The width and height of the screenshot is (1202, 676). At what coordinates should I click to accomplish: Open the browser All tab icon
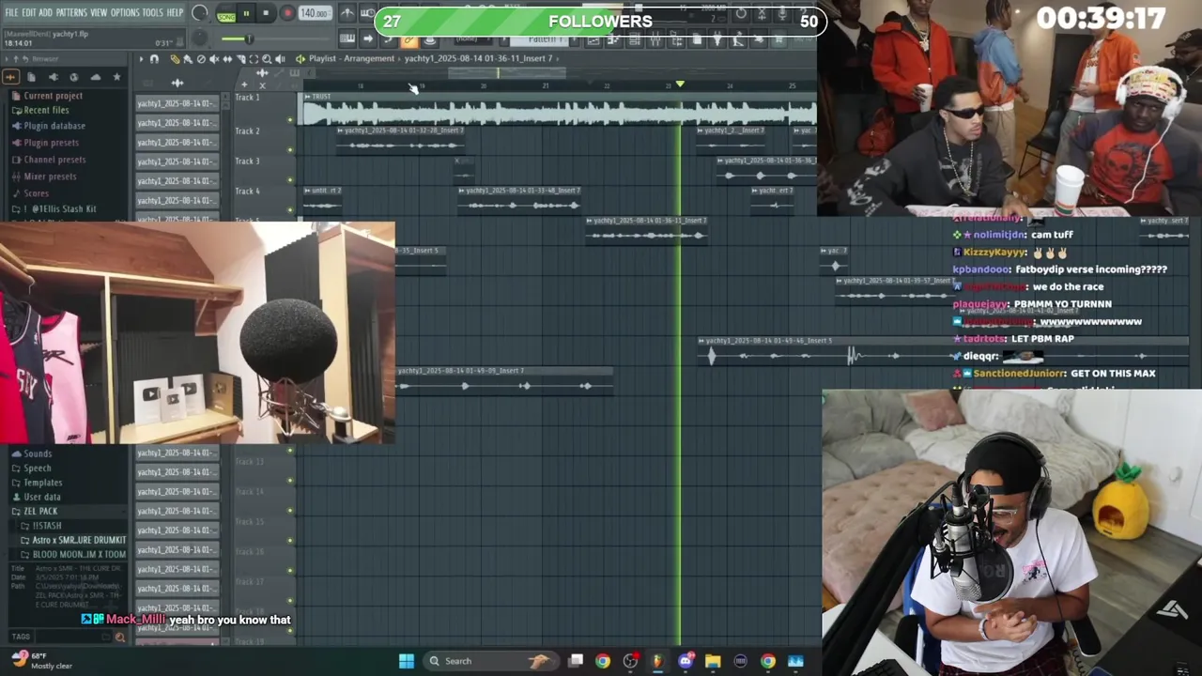pyautogui.click(x=10, y=77)
